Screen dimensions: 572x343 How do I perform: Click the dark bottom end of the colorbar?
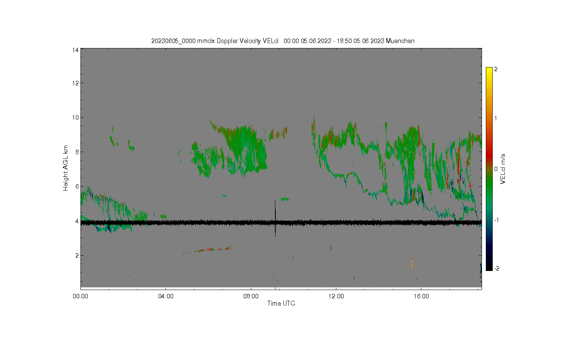pyautogui.click(x=489, y=265)
